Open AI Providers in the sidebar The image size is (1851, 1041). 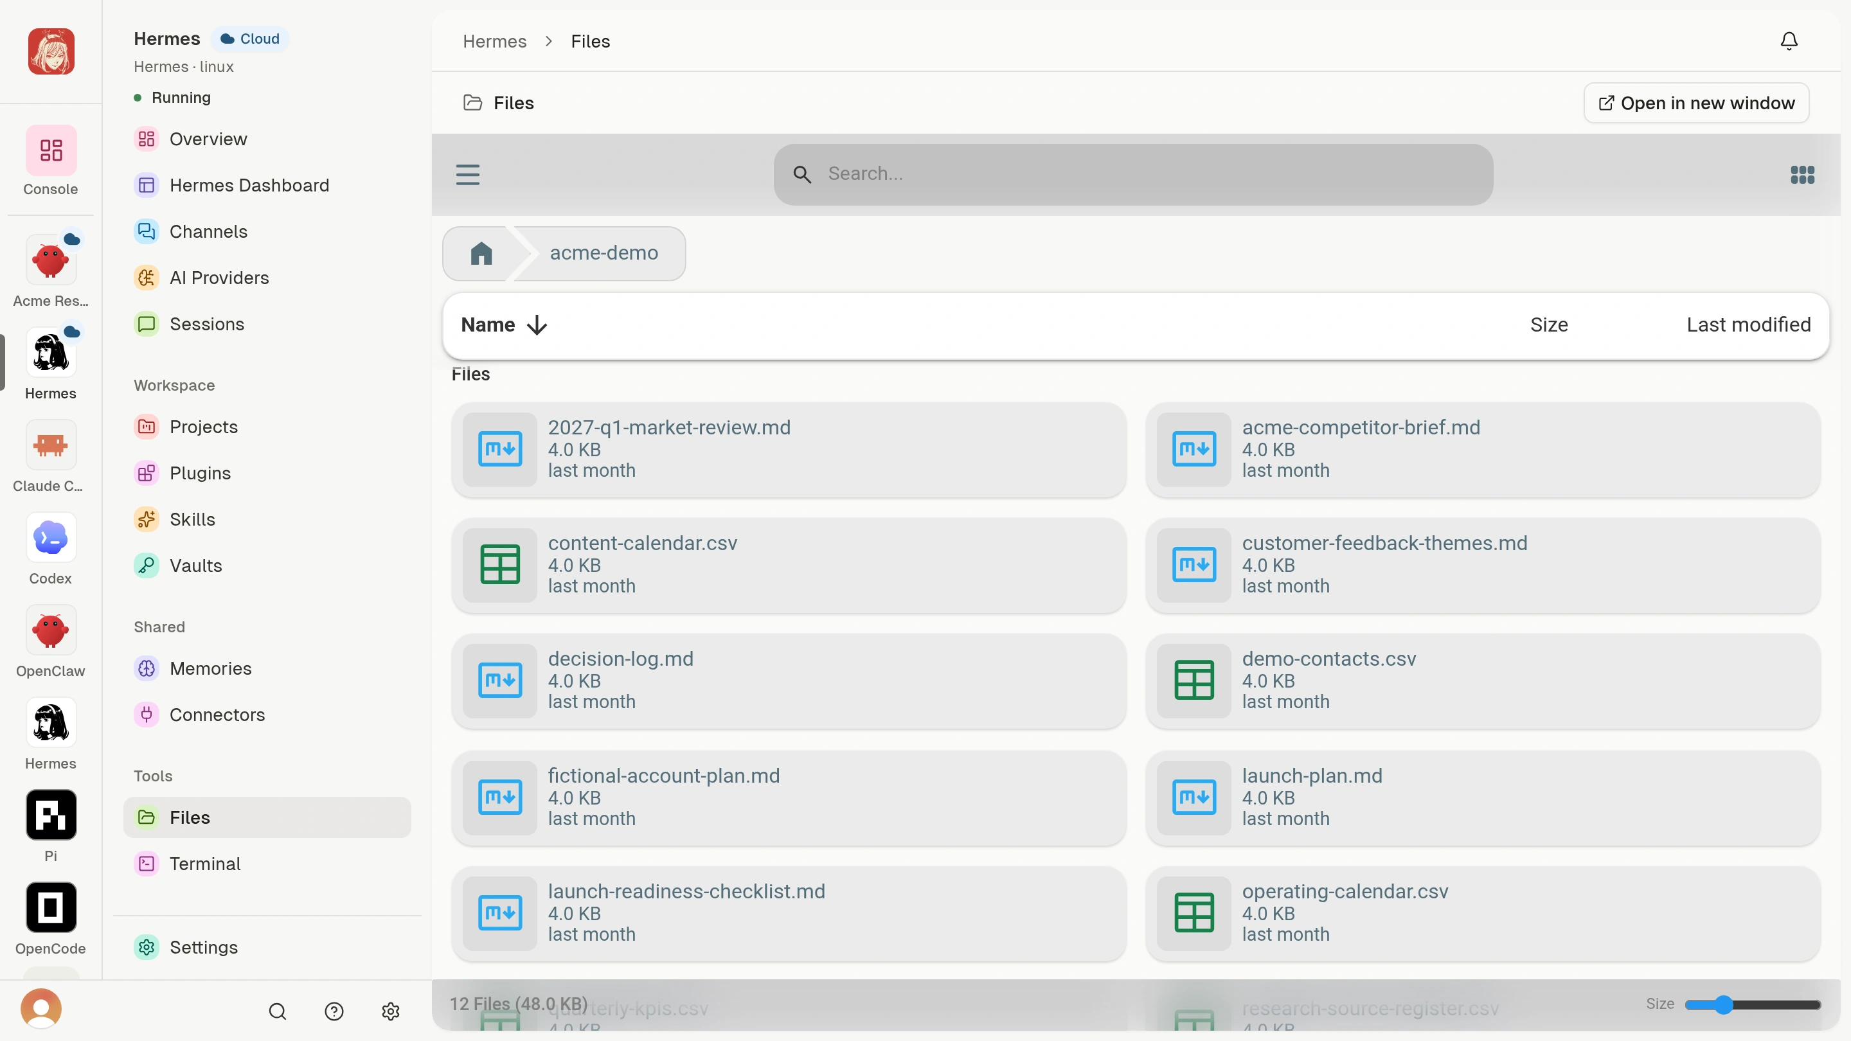point(267,278)
